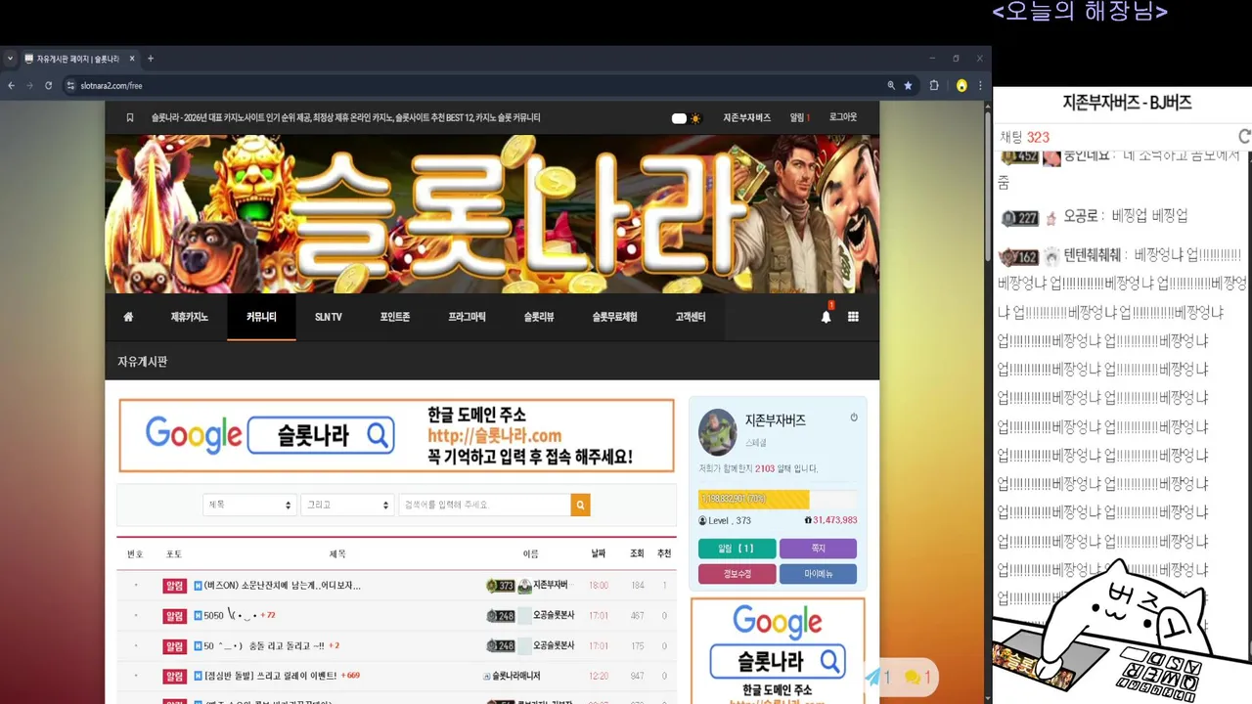This screenshot has width=1252, height=704.
Task: Click the browser address bar URL
Action: [x=112, y=86]
